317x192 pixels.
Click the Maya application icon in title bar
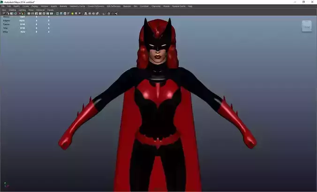[x=2, y=2]
